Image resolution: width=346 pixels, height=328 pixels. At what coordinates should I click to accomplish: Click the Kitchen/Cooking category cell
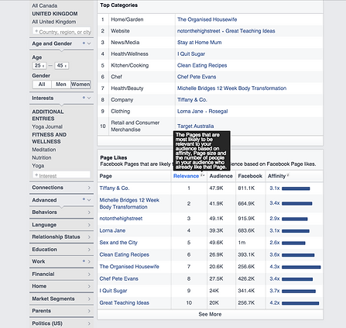pyautogui.click(x=130, y=65)
